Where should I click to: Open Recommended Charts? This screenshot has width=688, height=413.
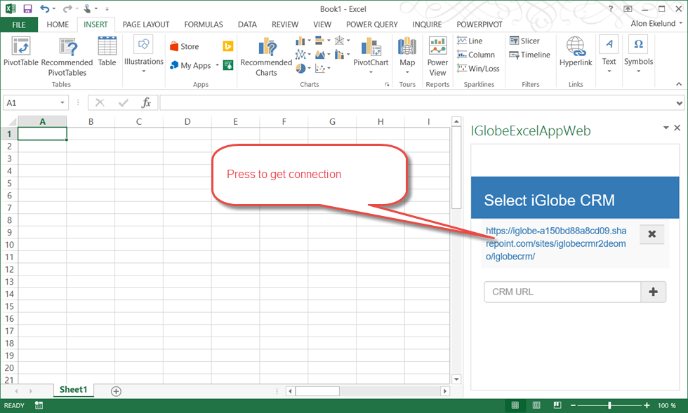266,57
